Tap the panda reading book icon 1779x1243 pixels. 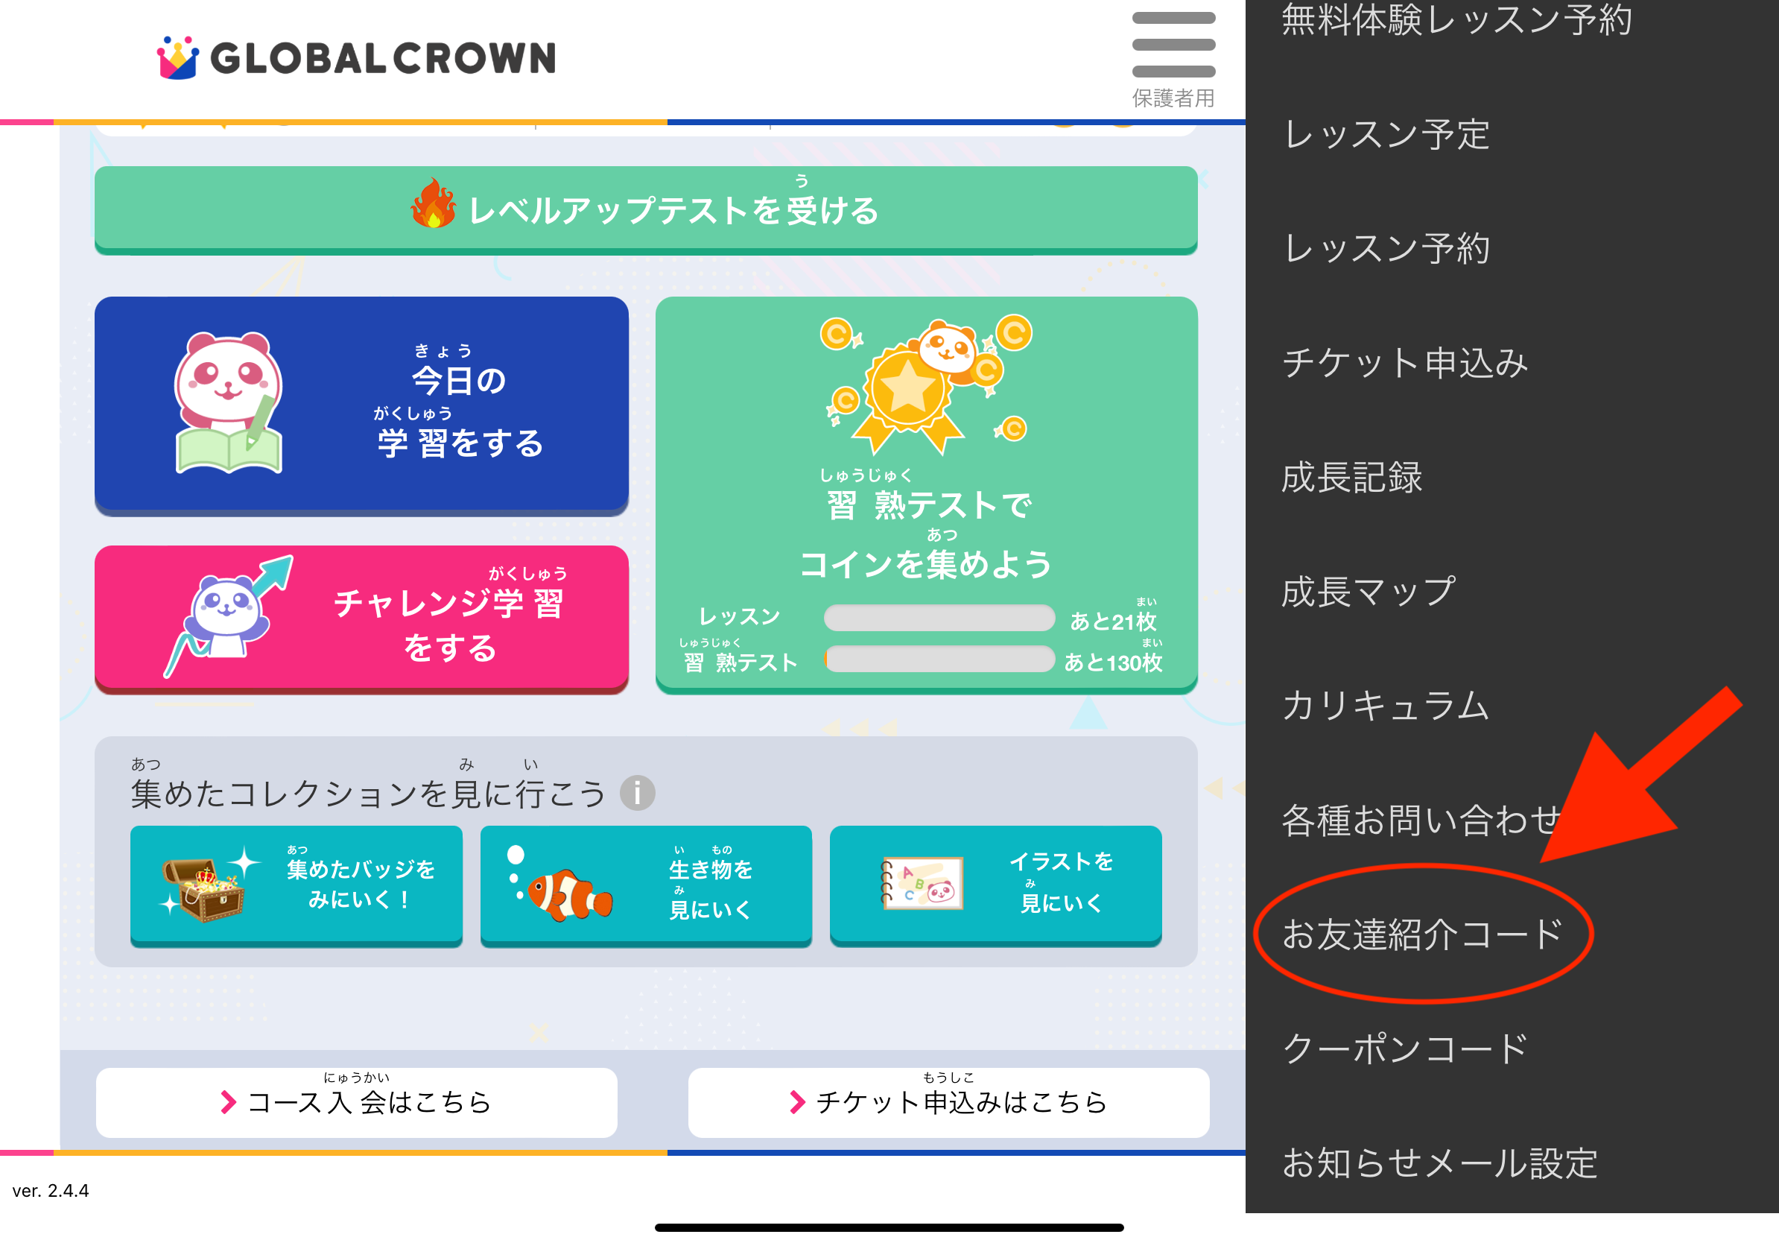228,403
